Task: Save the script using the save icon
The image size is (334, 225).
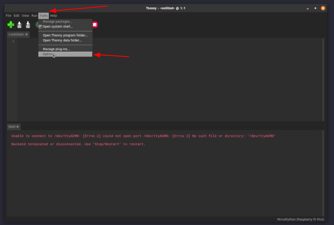Action: point(28,25)
